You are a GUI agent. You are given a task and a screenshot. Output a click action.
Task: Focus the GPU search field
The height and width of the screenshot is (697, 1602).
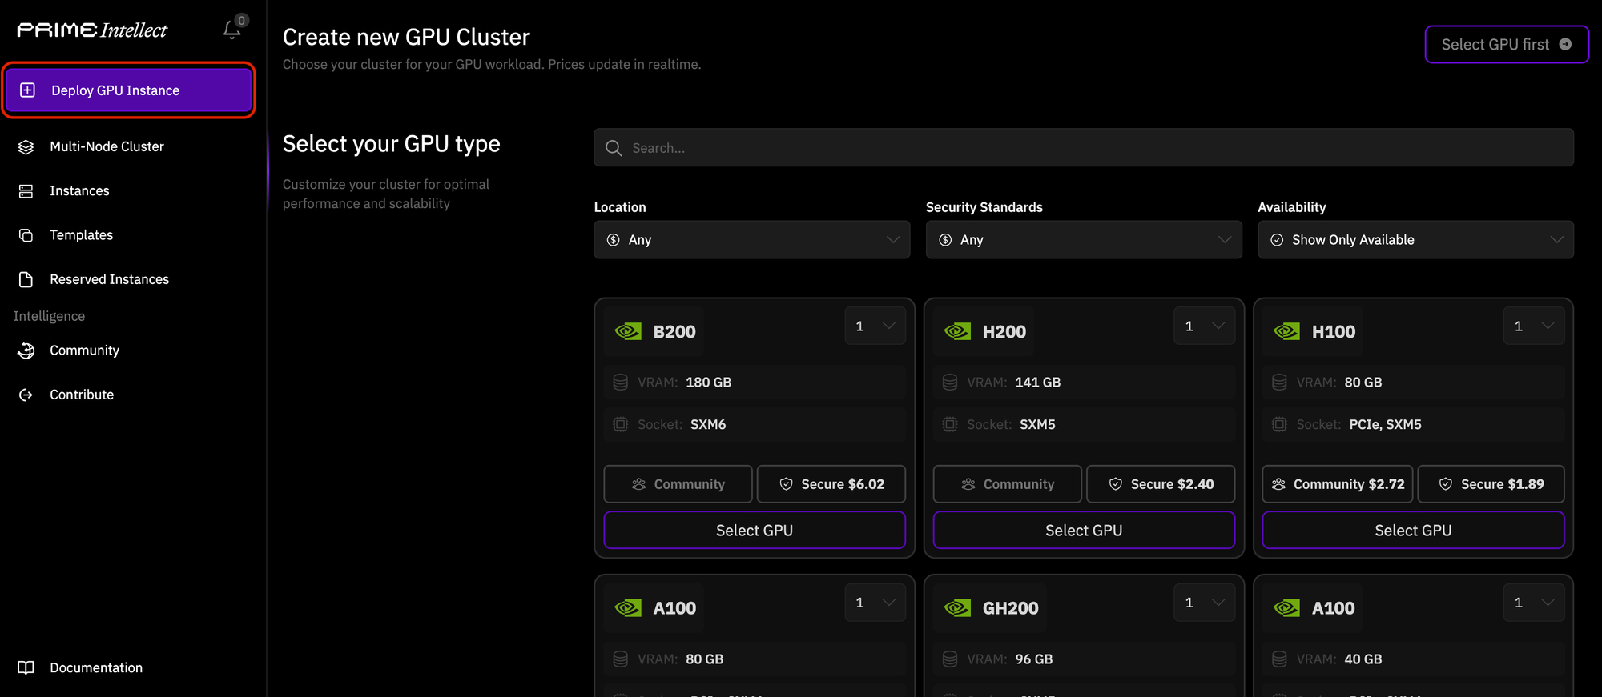(x=1084, y=148)
